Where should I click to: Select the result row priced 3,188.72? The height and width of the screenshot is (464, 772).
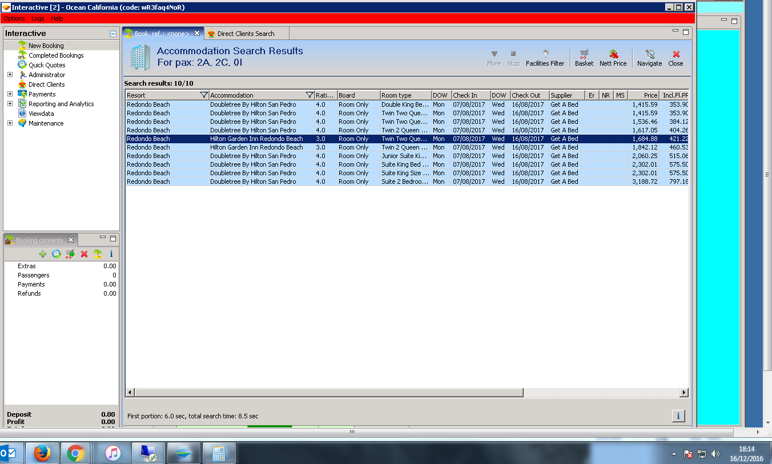(407, 181)
